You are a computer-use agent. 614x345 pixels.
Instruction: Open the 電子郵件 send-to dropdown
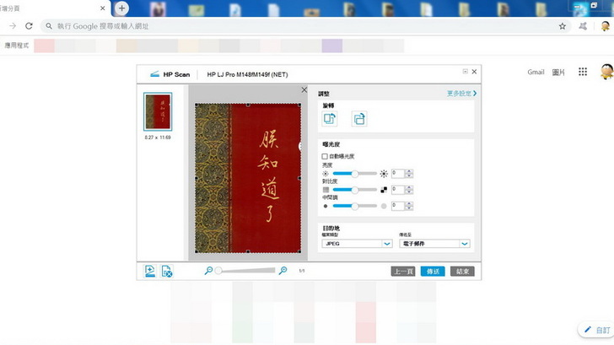[x=434, y=244]
